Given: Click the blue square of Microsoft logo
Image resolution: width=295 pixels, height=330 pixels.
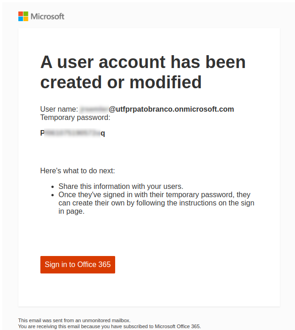Looking at the screenshot, I should point(21,19).
